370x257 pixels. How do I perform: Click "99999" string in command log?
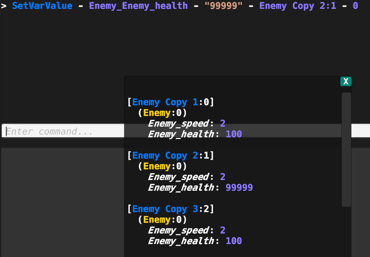click(x=223, y=6)
